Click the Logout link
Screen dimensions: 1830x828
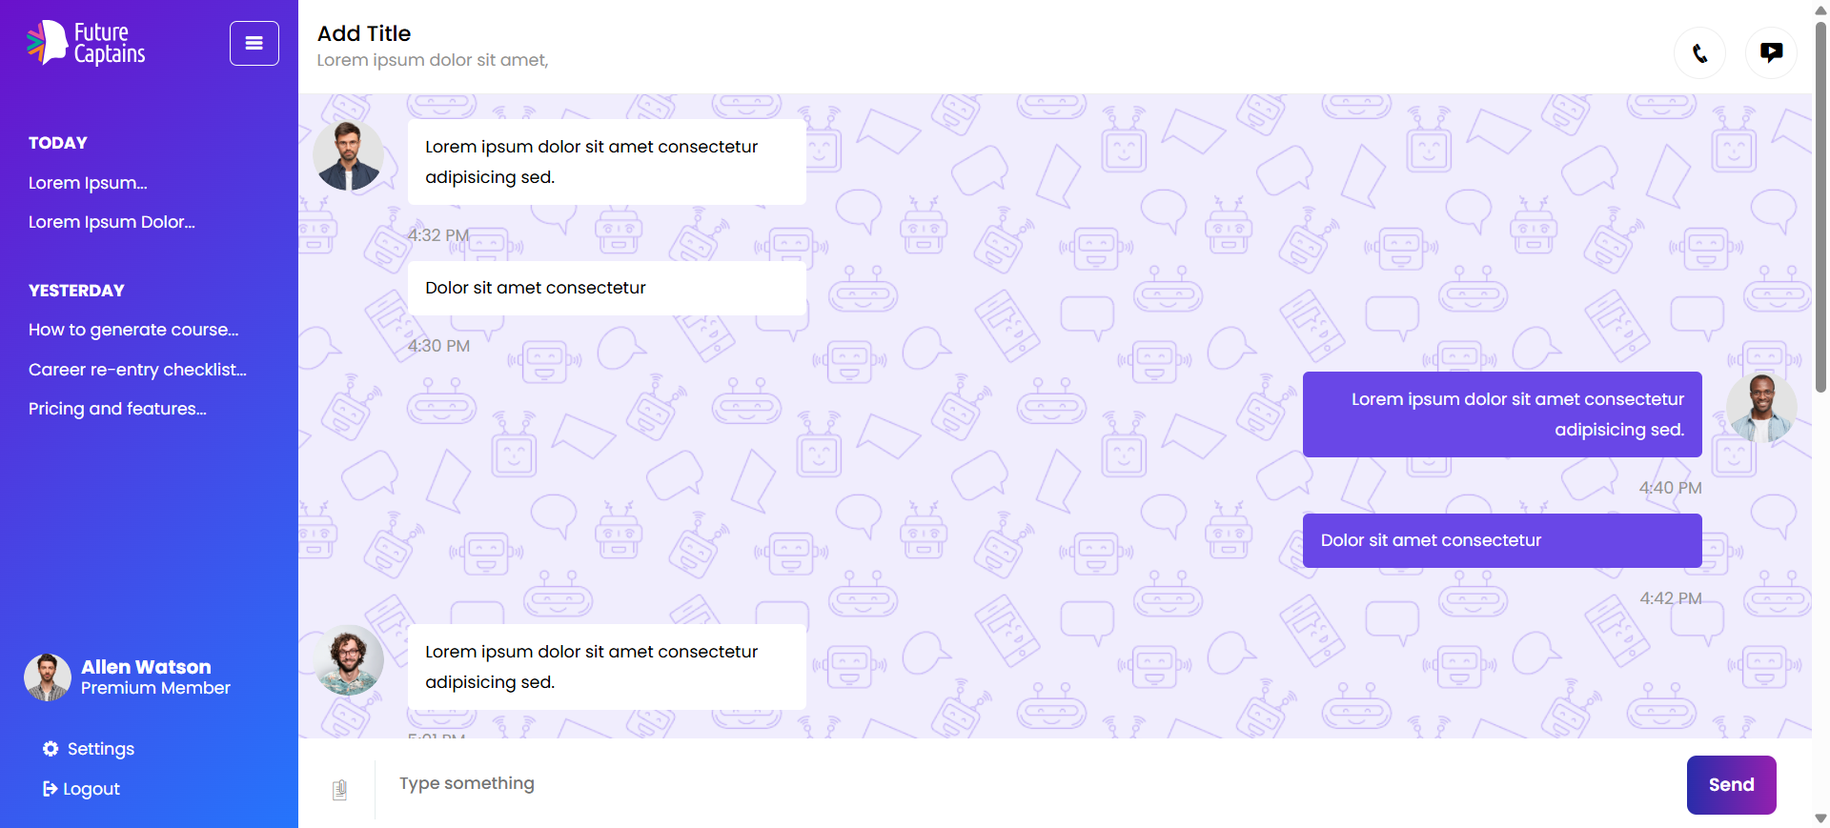[91, 789]
